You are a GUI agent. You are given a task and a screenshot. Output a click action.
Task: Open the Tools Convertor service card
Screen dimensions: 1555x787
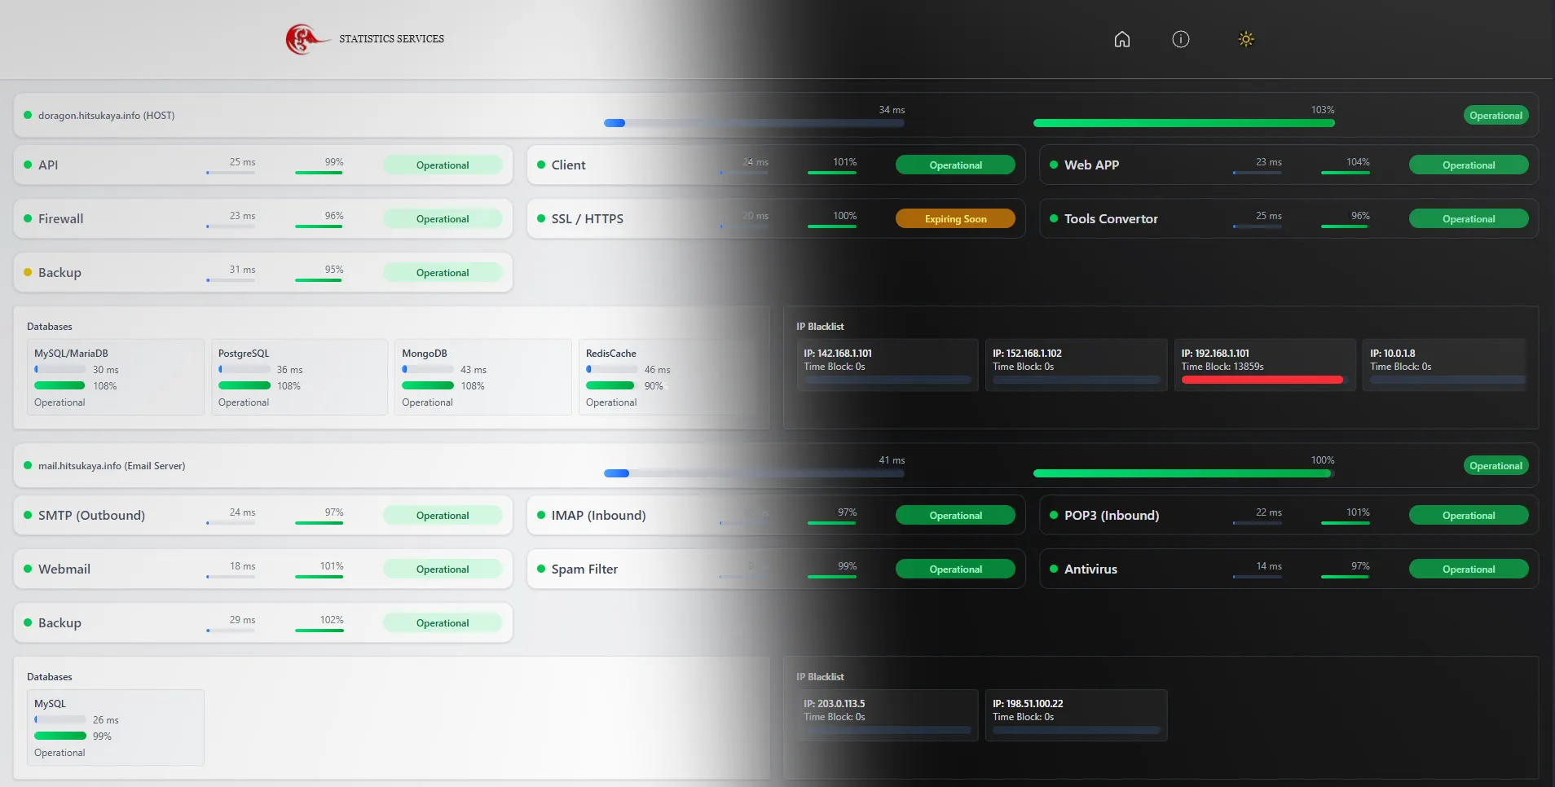1288,218
